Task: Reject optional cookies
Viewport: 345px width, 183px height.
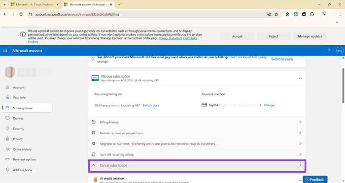Action: [274, 36]
